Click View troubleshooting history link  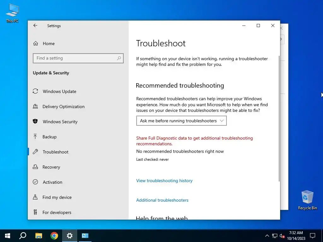point(164,181)
